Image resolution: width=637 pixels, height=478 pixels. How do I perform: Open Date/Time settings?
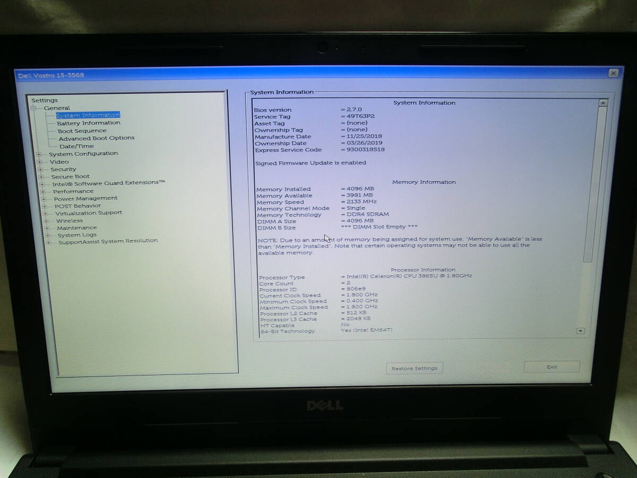[x=76, y=146]
